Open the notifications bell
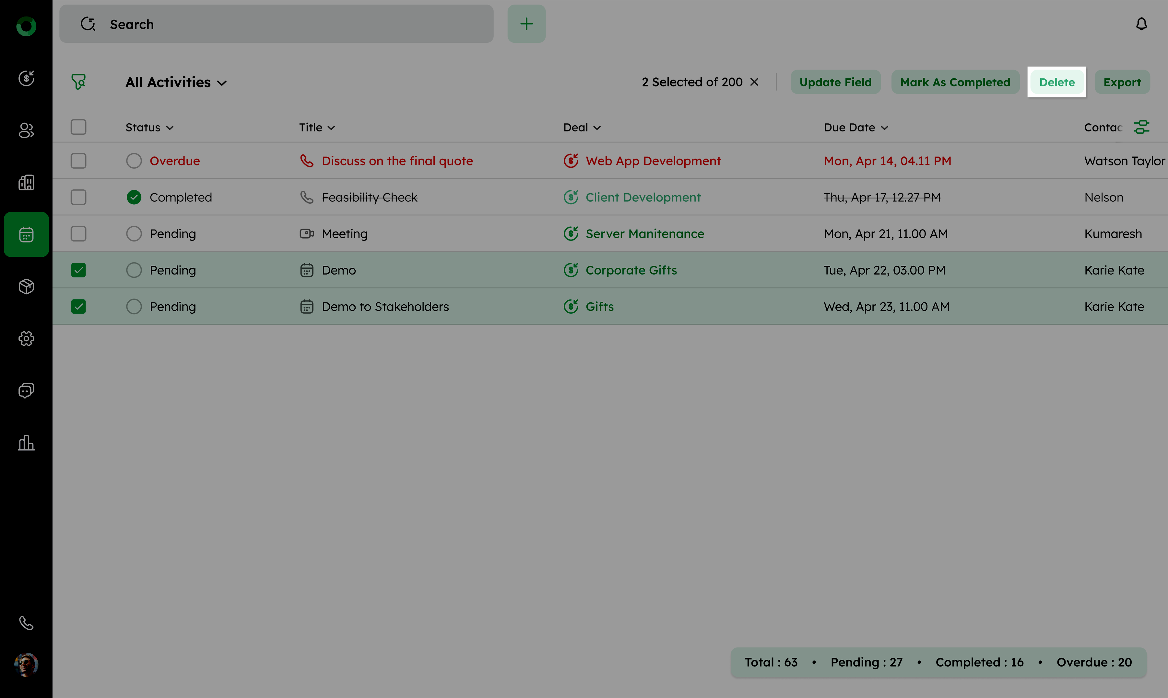 [1141, 24]
